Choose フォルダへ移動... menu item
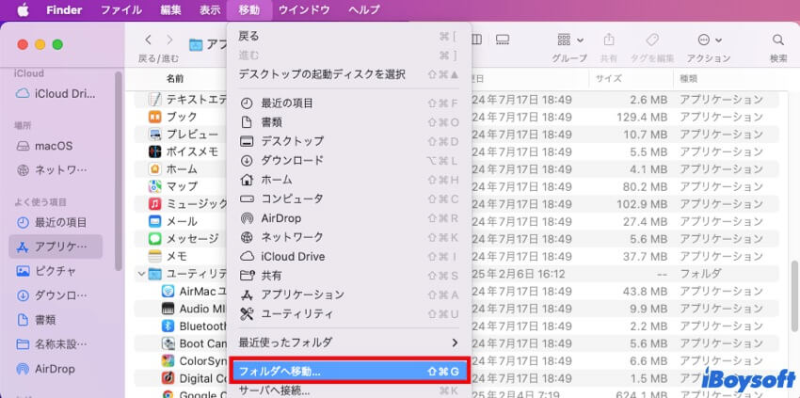The width and height of the screenshot is (800, 398). [348, 371]
